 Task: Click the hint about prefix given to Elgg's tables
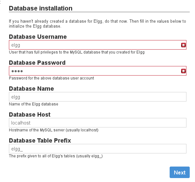point(56,156)
